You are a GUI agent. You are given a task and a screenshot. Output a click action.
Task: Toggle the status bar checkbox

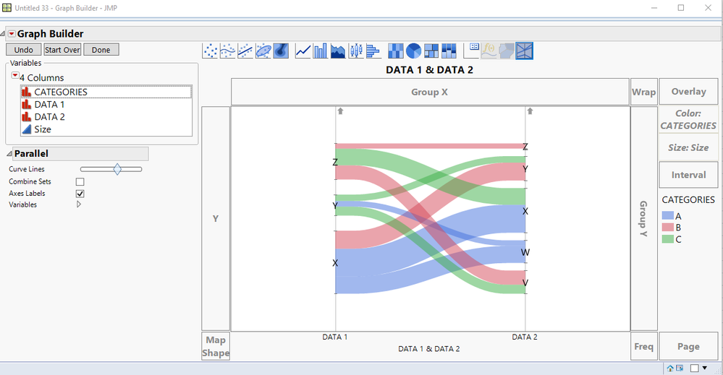tap(694, 368)
